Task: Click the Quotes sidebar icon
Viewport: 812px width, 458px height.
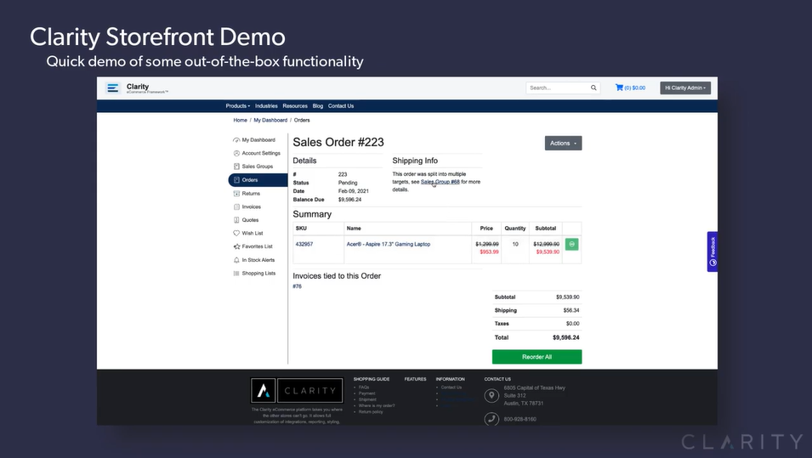Action: tap(236, 220)
